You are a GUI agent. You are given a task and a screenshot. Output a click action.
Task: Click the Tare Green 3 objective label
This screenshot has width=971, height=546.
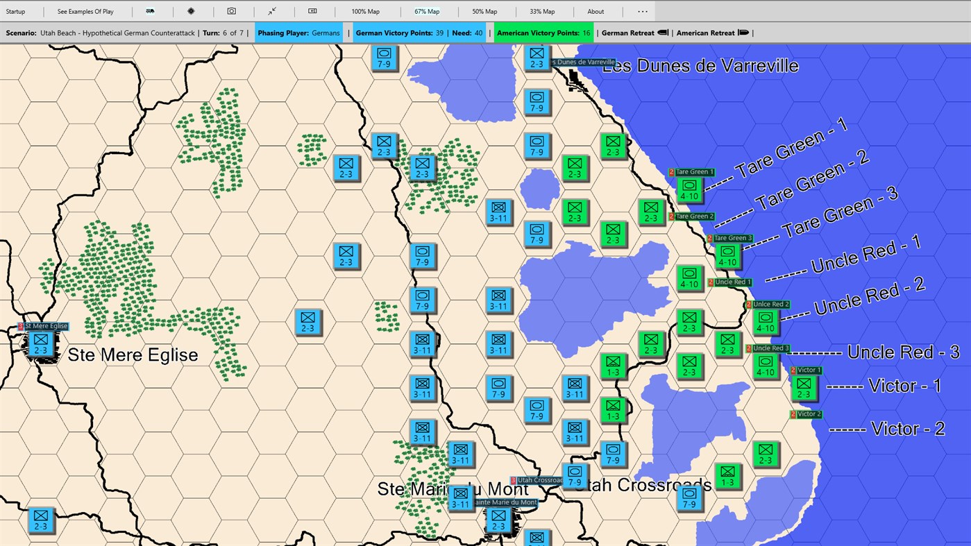(x=730, y=238)
